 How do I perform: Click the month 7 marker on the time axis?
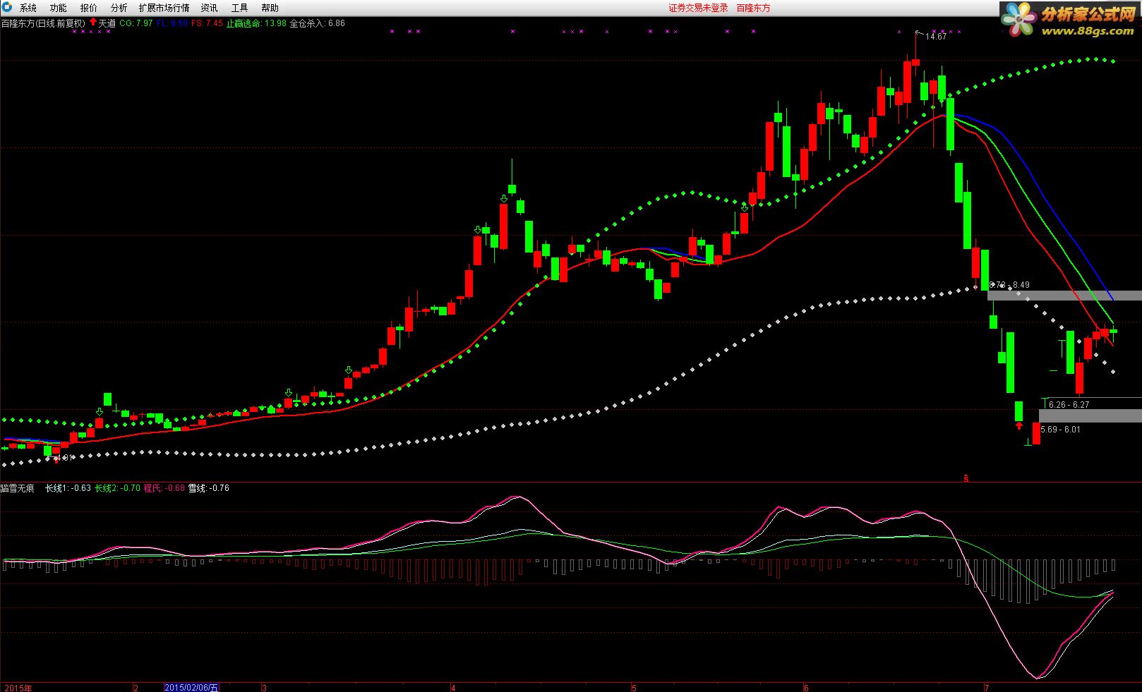[x=987, y=688]
